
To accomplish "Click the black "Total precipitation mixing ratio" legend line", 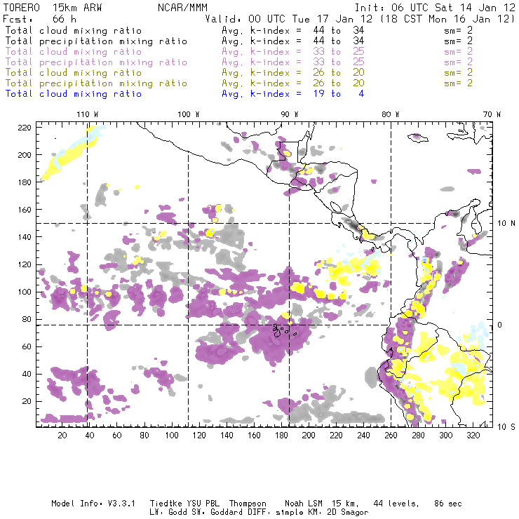I will tap(96, 41).
